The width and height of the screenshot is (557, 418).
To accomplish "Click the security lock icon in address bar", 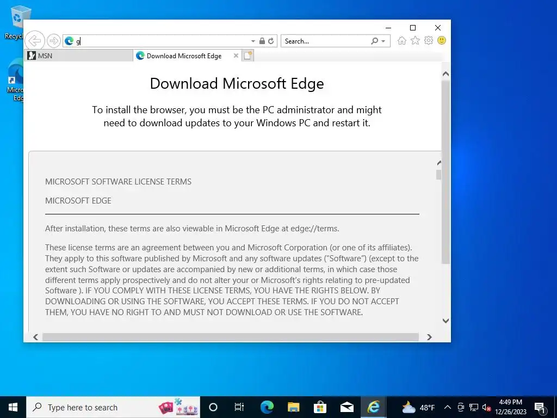I will point(262,41).
